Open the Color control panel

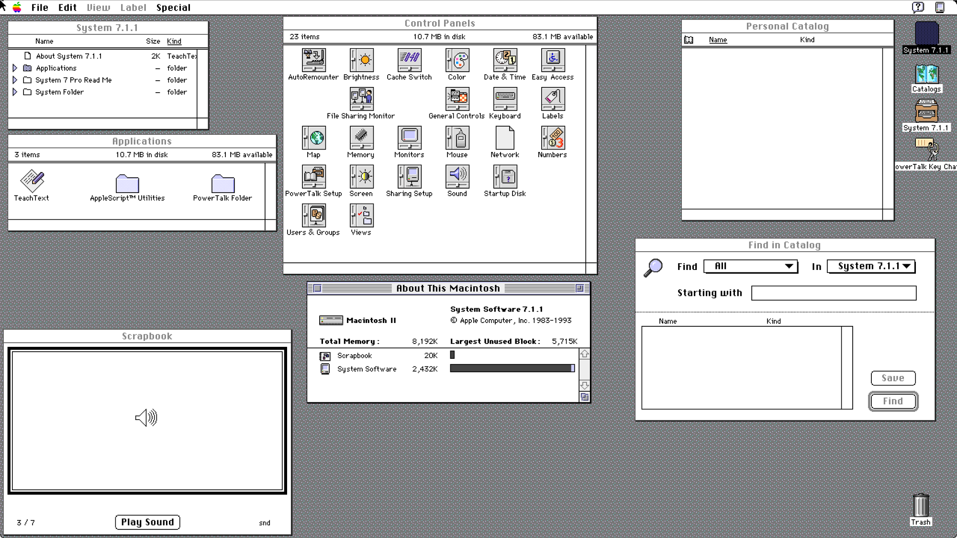[x=457, y=60]
